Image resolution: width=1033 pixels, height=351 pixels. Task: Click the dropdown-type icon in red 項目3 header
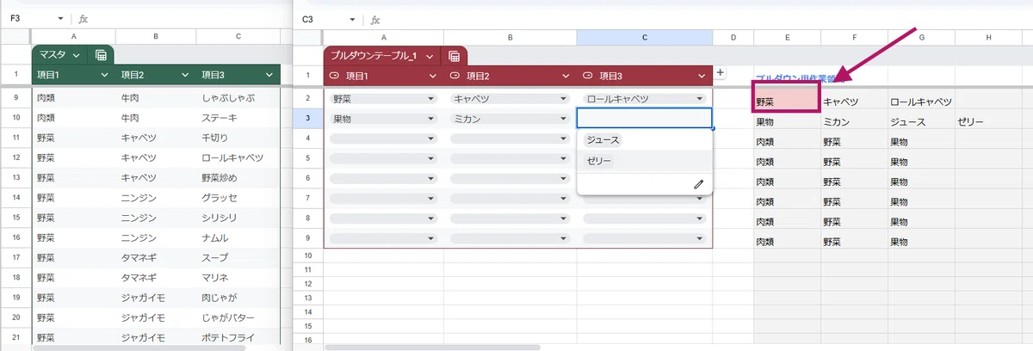(588, 76)
